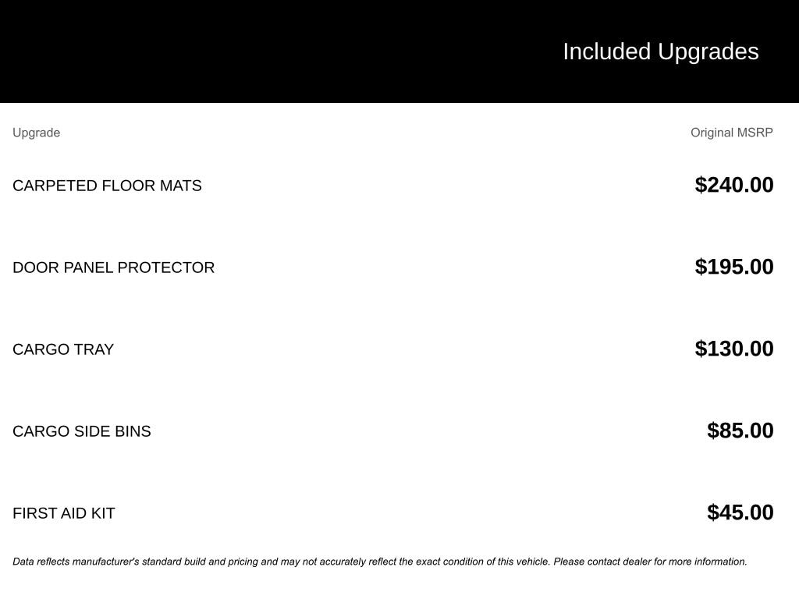
Task: Click the "Please contact dealer" sentence
Action: point(650,562)
